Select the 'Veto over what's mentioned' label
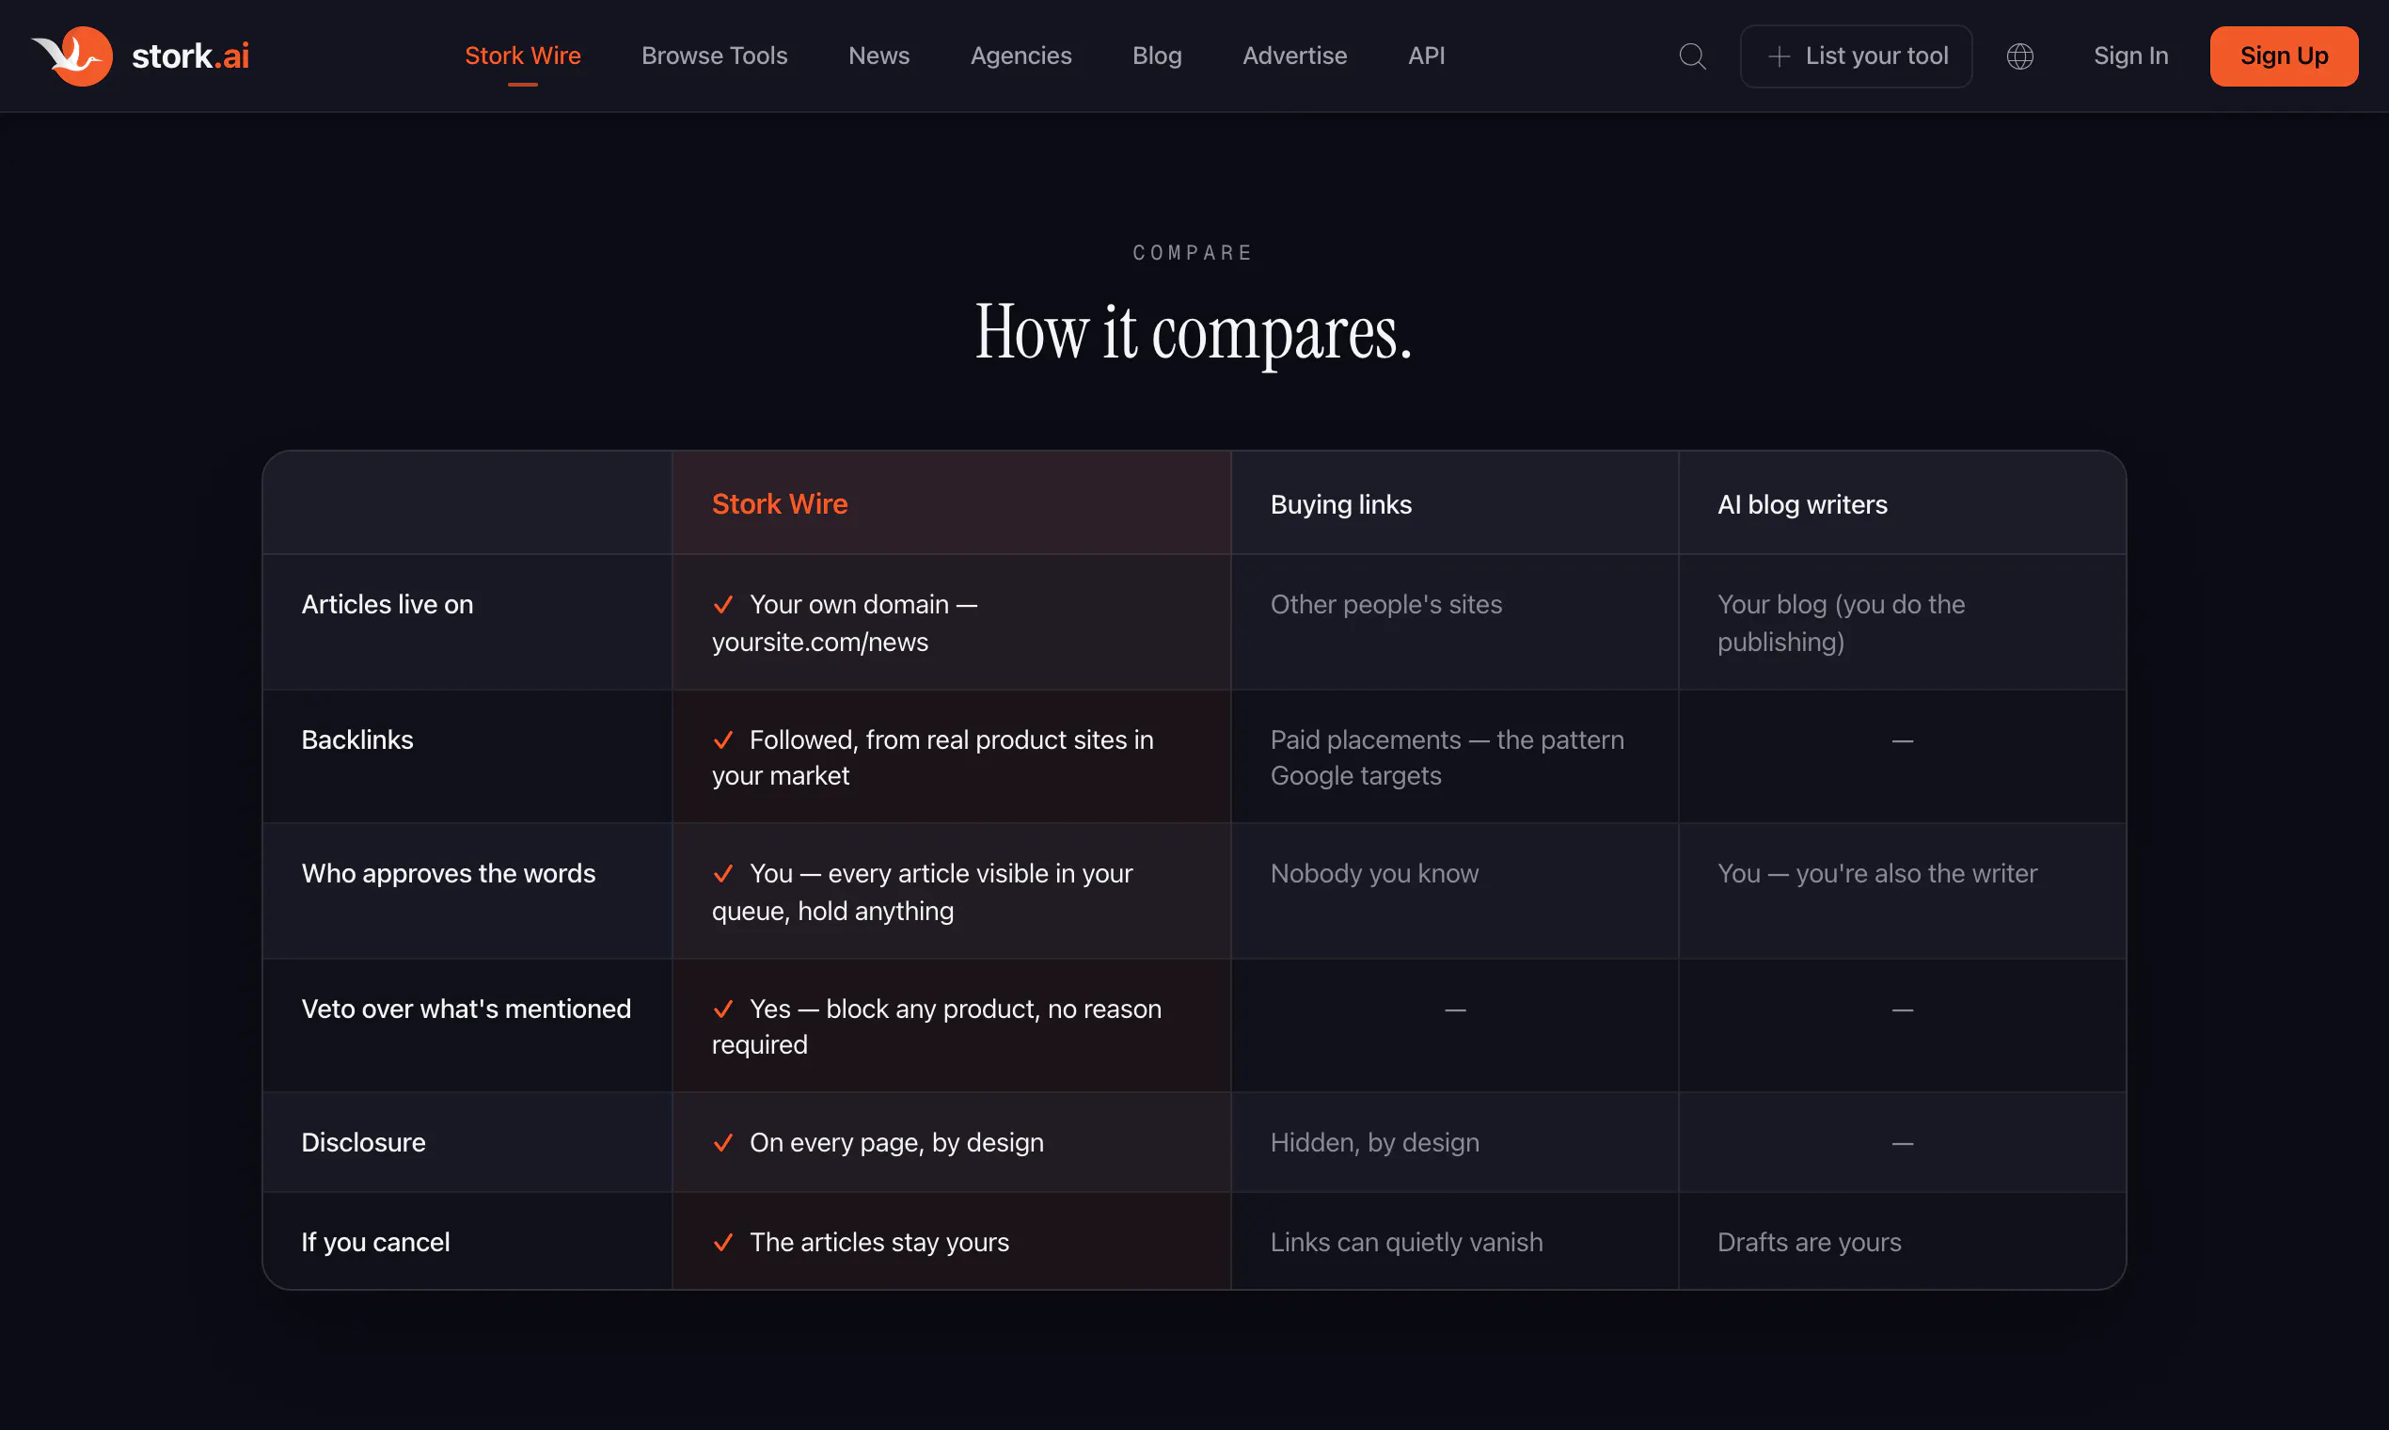The image size is (2389, 1430). pyautogui.click(x=467, y=1009)
